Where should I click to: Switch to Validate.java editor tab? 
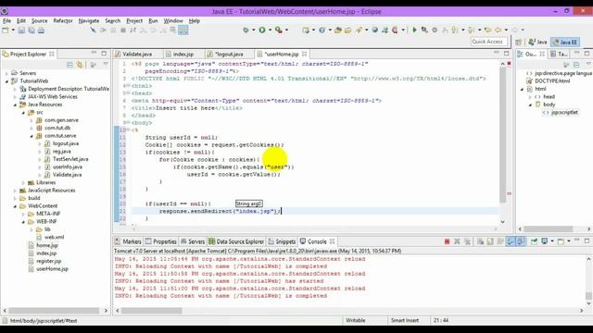[137, 55]
